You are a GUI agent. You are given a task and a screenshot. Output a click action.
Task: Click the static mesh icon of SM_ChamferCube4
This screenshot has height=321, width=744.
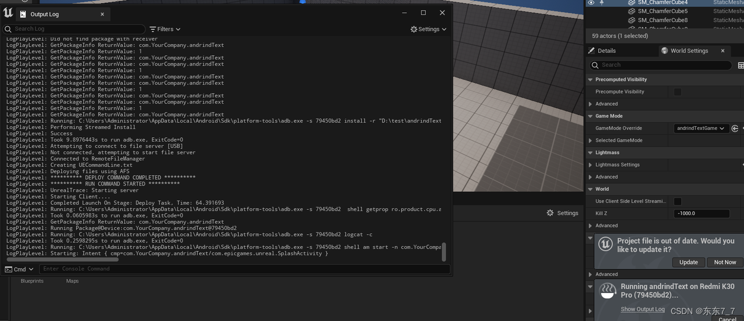(632, 2)
